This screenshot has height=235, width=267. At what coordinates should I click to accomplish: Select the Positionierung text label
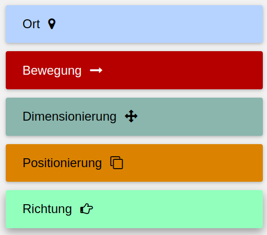pos(62,163)
